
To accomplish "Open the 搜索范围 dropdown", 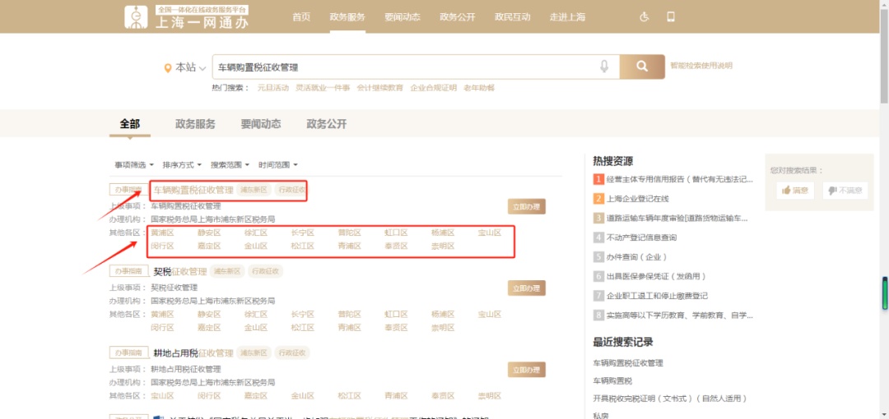I will pyautogui.click(x=230, y=165).
